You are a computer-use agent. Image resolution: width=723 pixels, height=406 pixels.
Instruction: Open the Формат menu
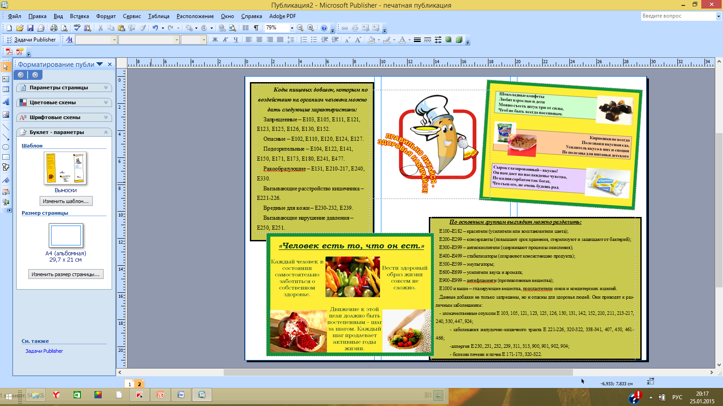tap(106, 16)
